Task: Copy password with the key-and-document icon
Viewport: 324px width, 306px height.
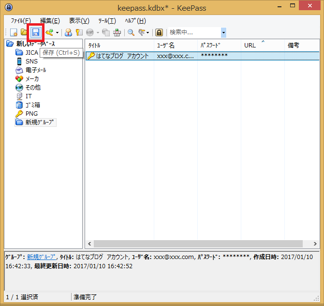Action: [x=79, y=32]
